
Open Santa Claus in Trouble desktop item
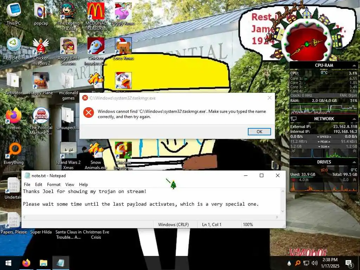[x=69, y=234]
